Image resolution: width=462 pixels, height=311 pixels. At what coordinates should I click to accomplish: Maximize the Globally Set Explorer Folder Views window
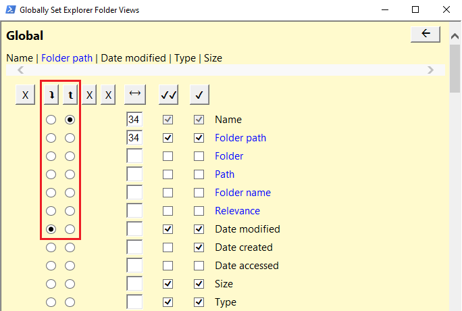[x=415, y=9]
